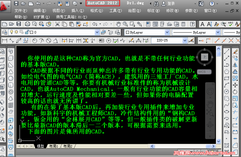Open the 燕秀工具箱2.81(Y) menu
Screen dimensions: 241x157
72,17
